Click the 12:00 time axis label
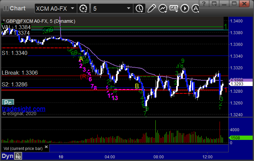The image size is (254, 161). coord(207,157)
